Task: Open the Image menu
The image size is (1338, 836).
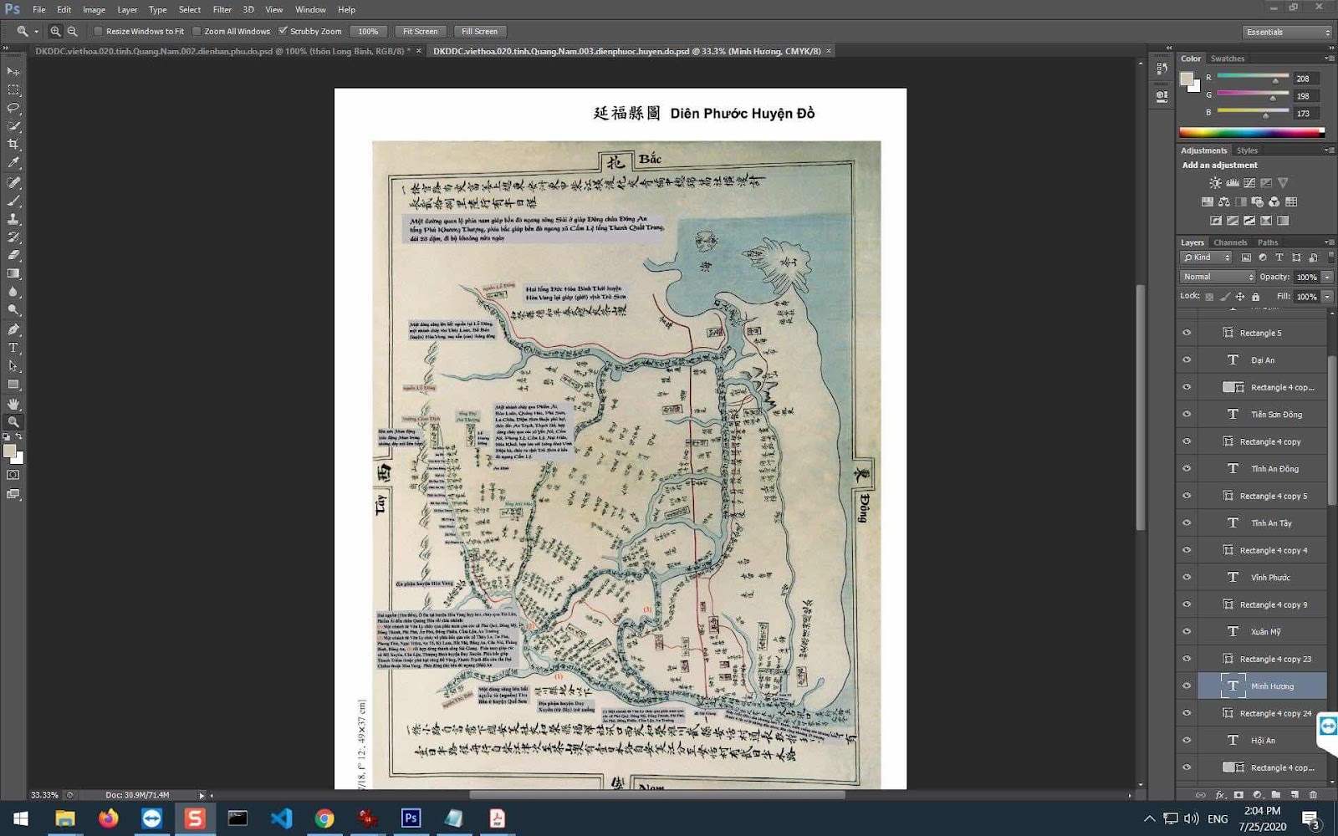Action: pos(94,9)
